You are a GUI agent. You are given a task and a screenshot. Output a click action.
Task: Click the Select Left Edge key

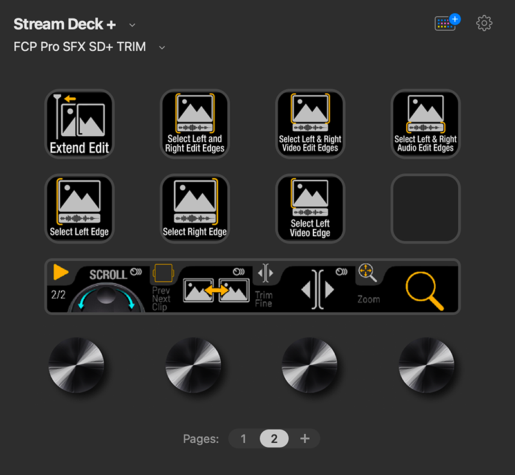pos(79,208)
